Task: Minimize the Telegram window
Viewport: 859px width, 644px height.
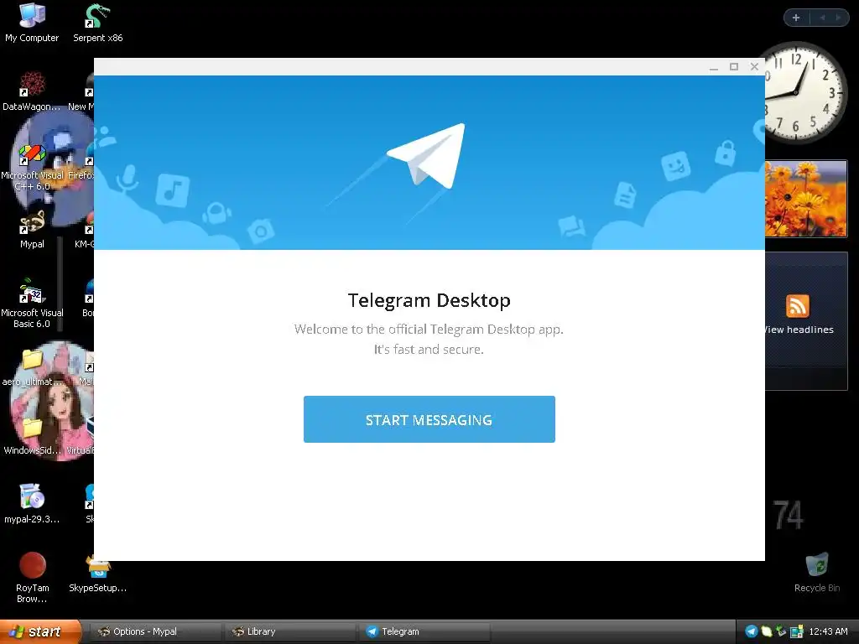Action: click(x=713, y=67)
